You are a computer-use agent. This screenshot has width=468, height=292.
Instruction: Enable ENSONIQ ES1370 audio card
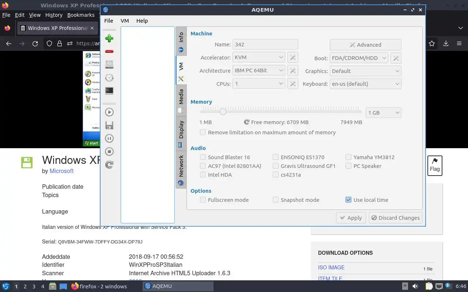(x=276, y=157)
